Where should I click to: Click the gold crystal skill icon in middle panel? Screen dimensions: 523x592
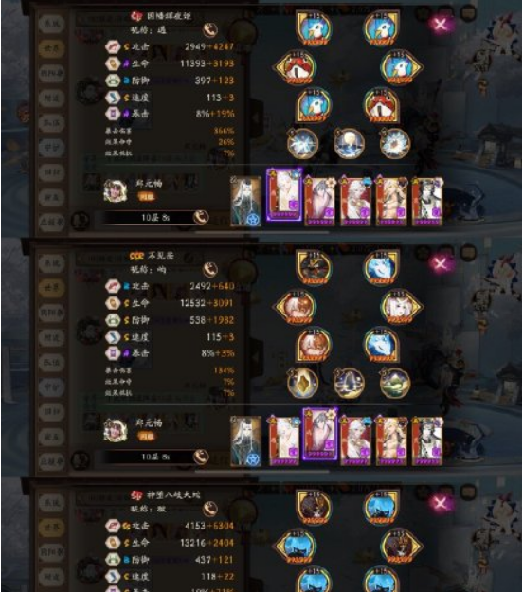pos(302,384)
